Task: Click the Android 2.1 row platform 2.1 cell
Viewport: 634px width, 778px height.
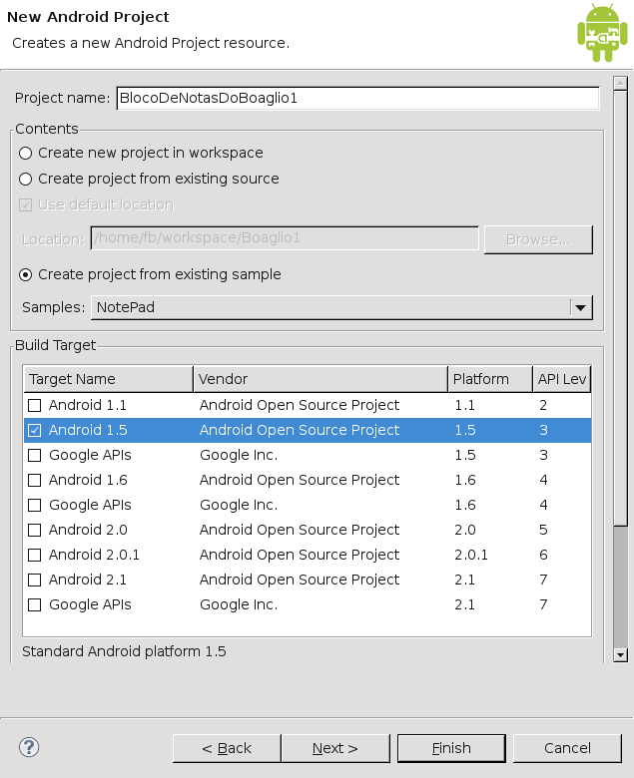Action: pyautogui.click(x=464, y=580)
